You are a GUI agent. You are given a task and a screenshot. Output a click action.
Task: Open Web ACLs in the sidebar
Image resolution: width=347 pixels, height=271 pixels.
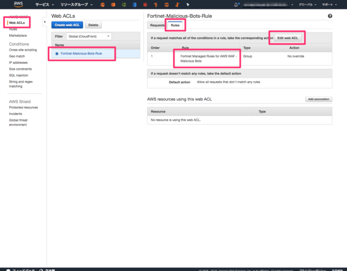click(x=17, y=23)
